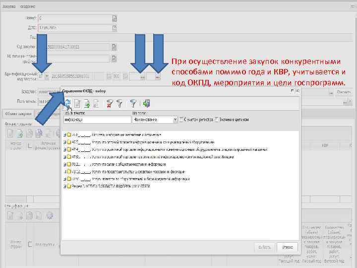Enable the 'Значение целиком' checkbox

pos(217,120)
